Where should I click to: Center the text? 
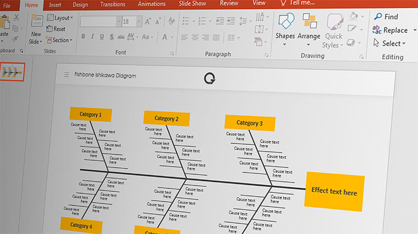click(195, 37)
